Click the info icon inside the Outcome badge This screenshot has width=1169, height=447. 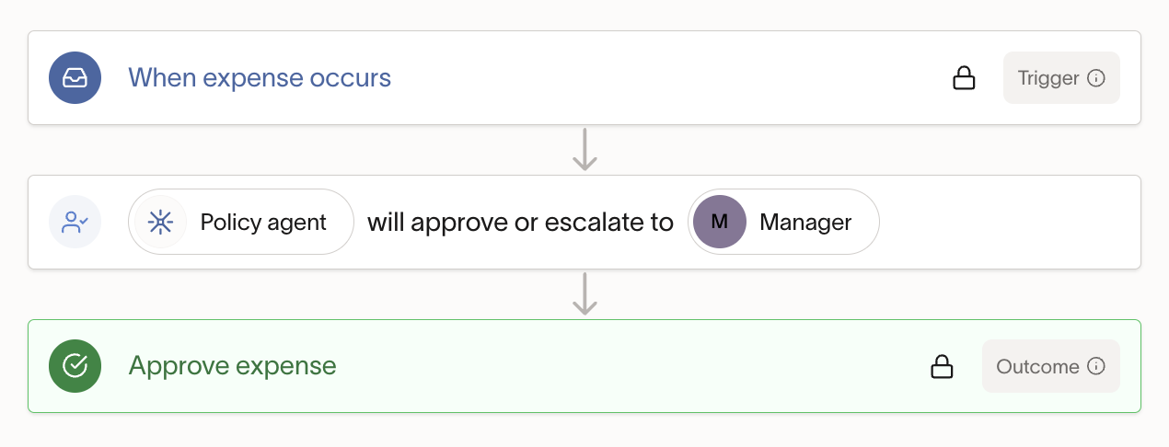pos(1096,366)
